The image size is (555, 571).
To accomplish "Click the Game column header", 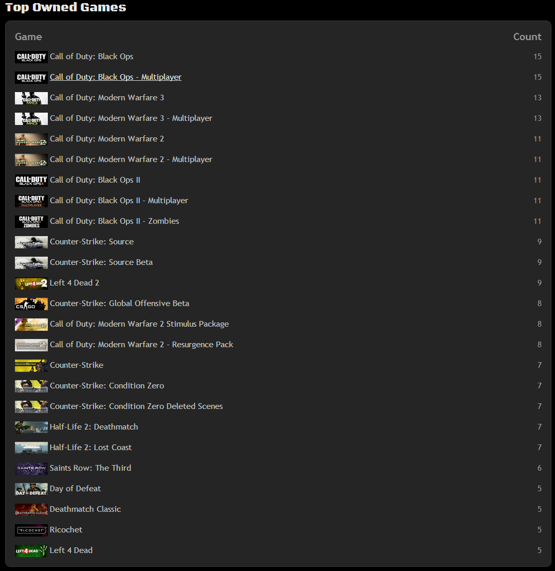I will tap(28, 37).
